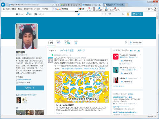Viewport: 159px width, 119px height.
Task: Click the large profile picture
Action: tap(27, 36)
